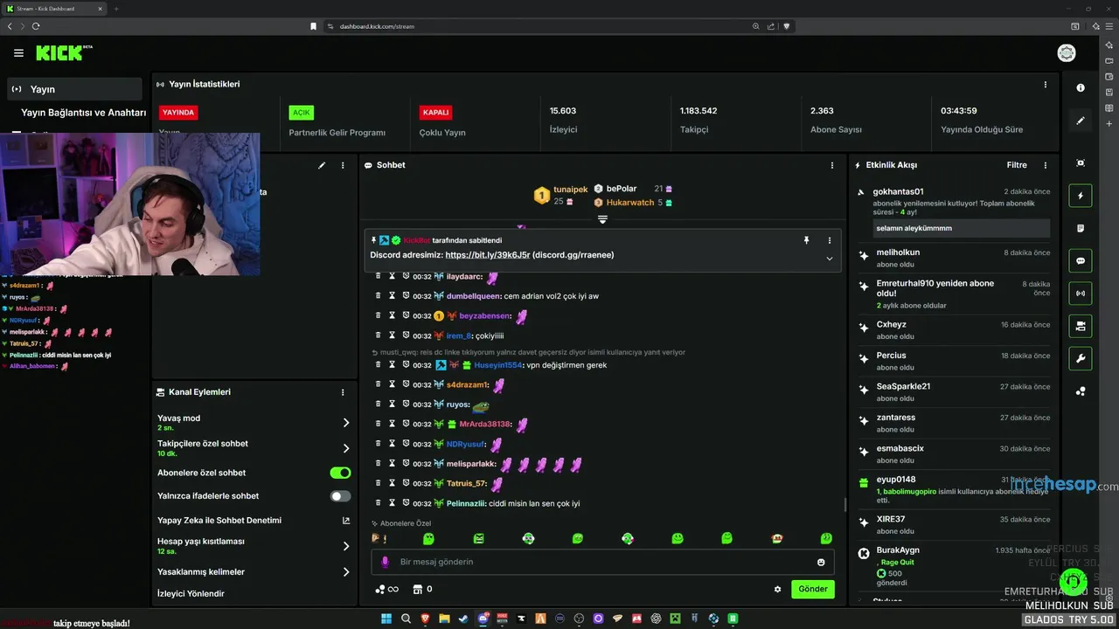This screenshot has height=629, width=1119.
Task: Open the Sohbet panel three-dot menu
Action: point(832,165)
